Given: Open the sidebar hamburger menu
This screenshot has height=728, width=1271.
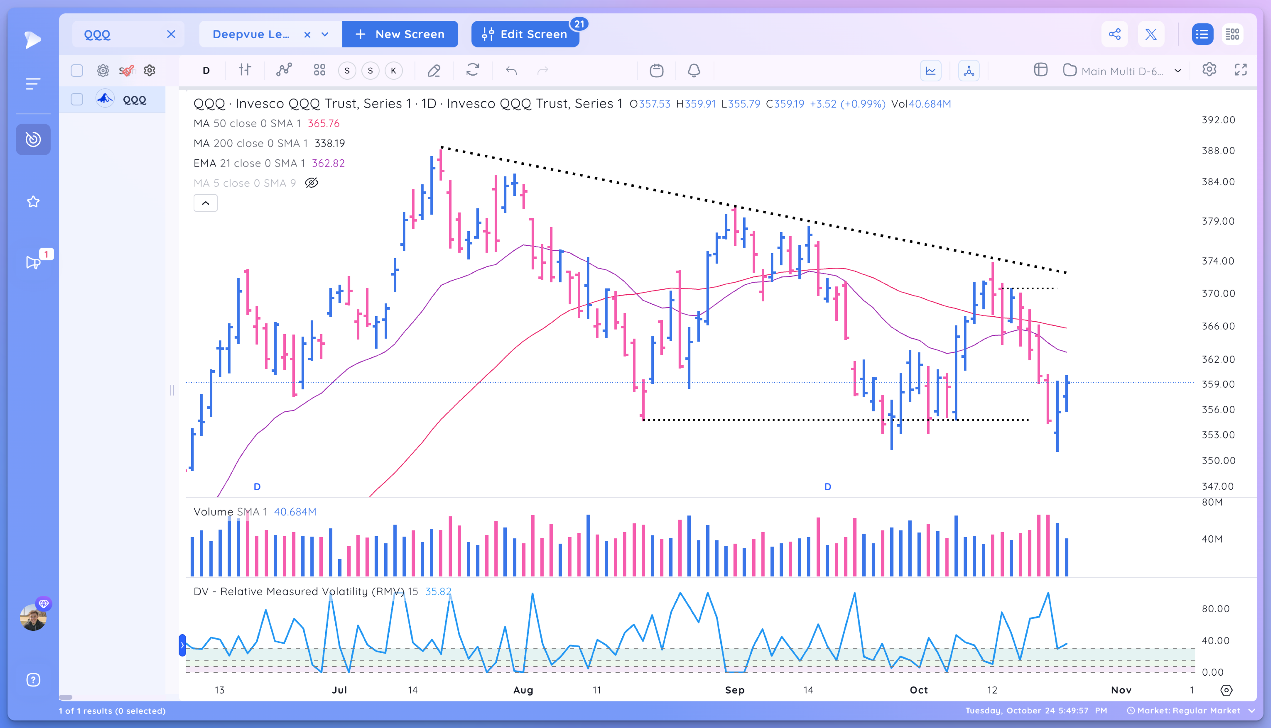Looking at the screenshot, I should (33, 83).
